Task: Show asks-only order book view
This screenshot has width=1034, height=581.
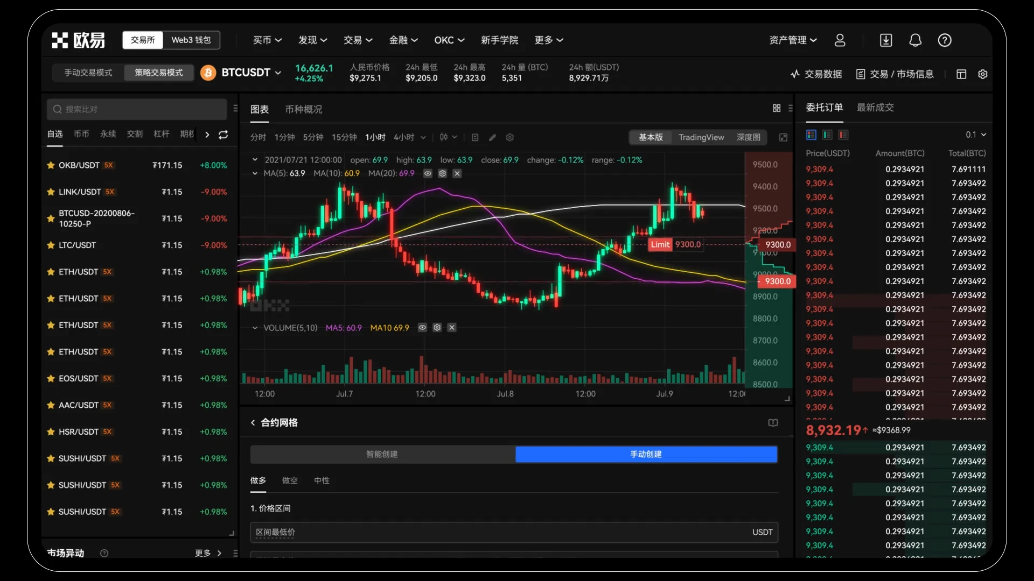Action: point(843,134)
